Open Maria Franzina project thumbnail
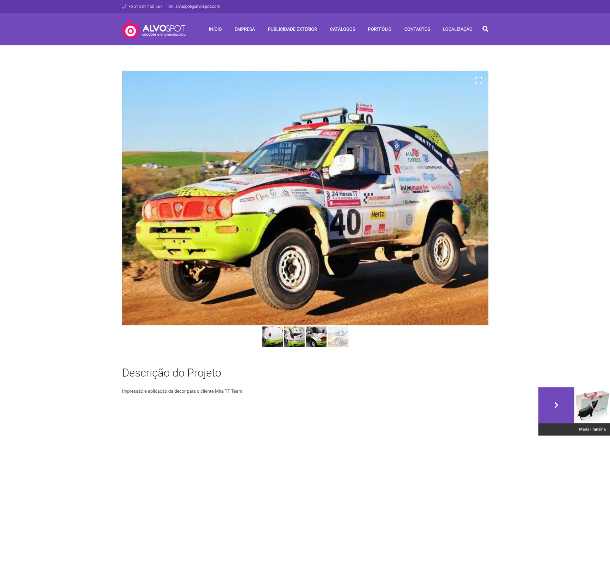The width and height of the screenshot is (610, 578). coord(592,405)
